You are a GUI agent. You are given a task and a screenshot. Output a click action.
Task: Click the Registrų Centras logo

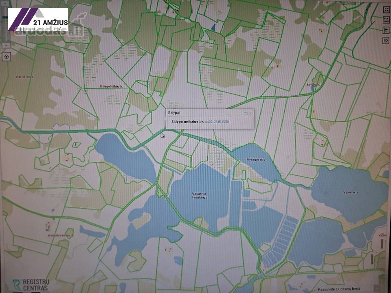(x=31, y=285)
